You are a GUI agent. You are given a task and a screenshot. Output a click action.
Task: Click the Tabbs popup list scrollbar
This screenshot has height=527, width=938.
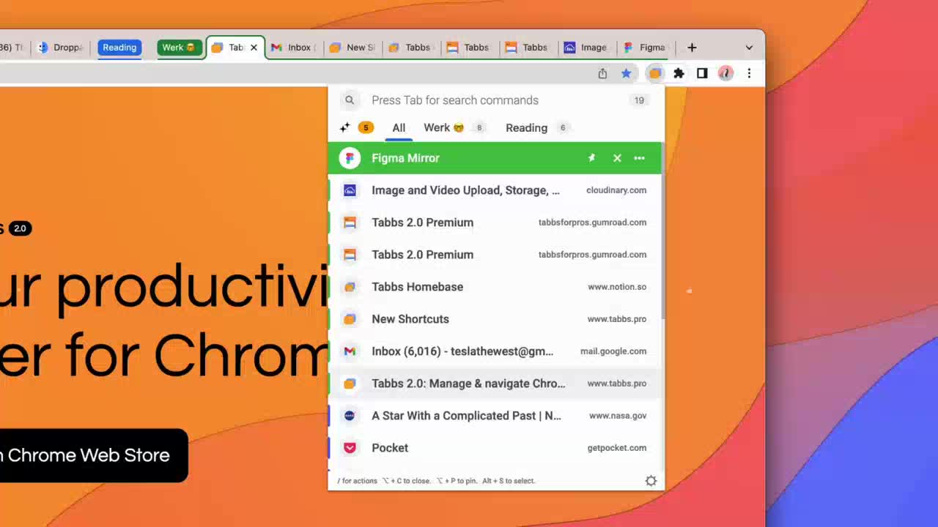[662, 231]
